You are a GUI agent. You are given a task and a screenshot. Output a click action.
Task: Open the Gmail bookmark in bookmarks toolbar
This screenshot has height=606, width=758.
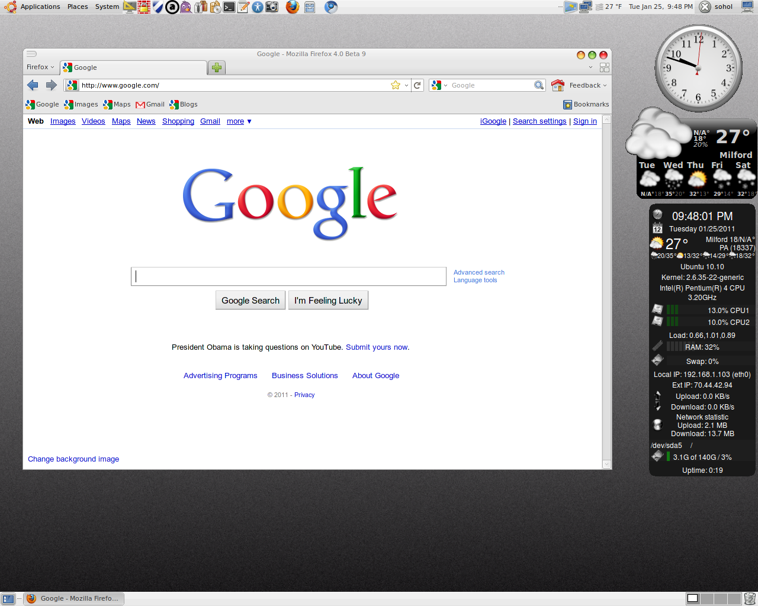pyautogui.click(x=150, y=105)
